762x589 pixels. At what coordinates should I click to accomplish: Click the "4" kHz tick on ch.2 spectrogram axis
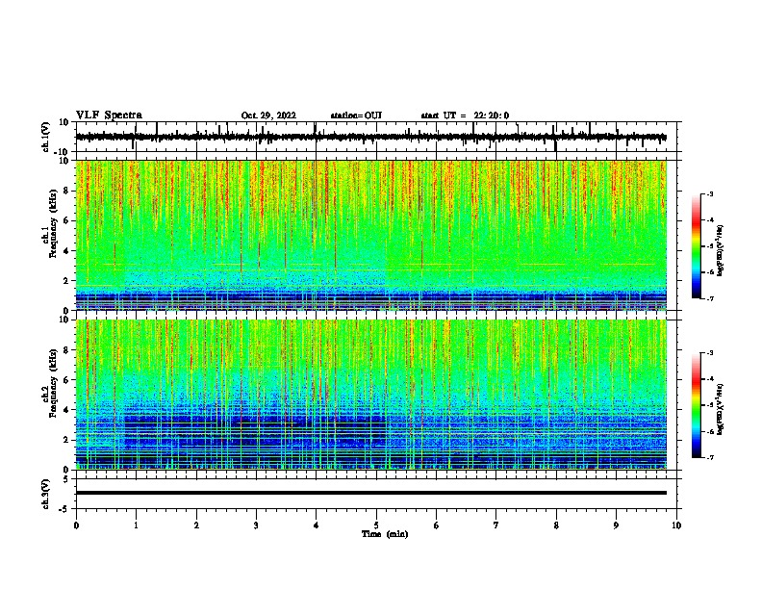point(66,410)
